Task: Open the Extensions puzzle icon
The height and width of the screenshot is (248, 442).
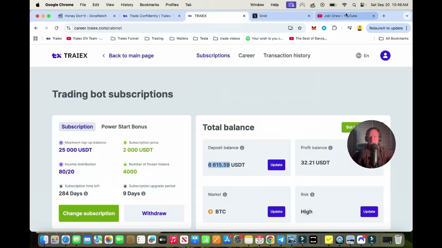Action: pyautogui.click(x=334, y=28)
